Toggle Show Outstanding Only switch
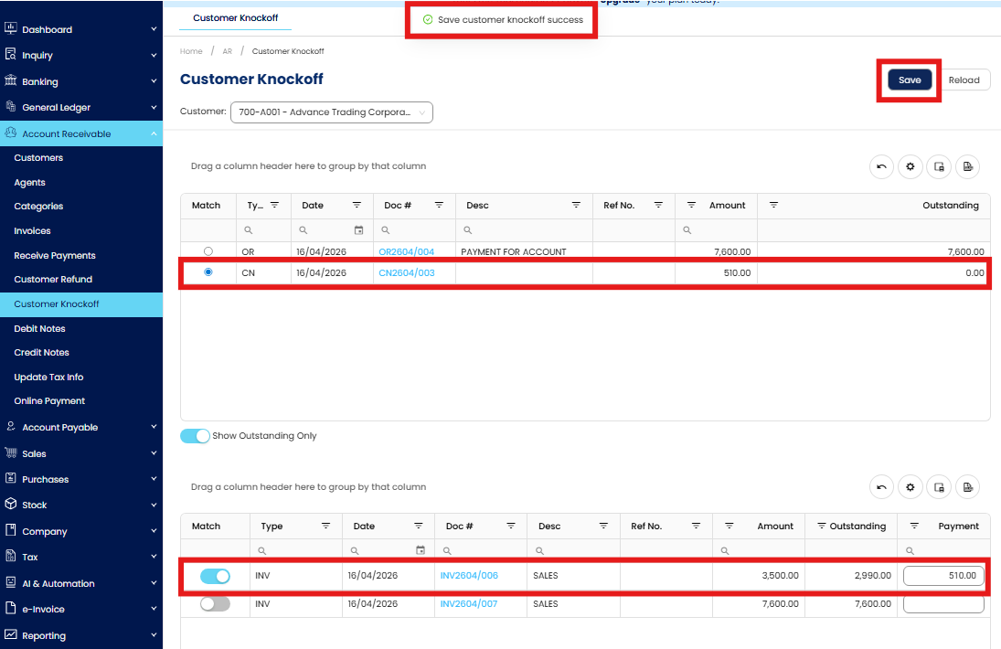This screenshot has width=1001, height=649. pos(195,436)
